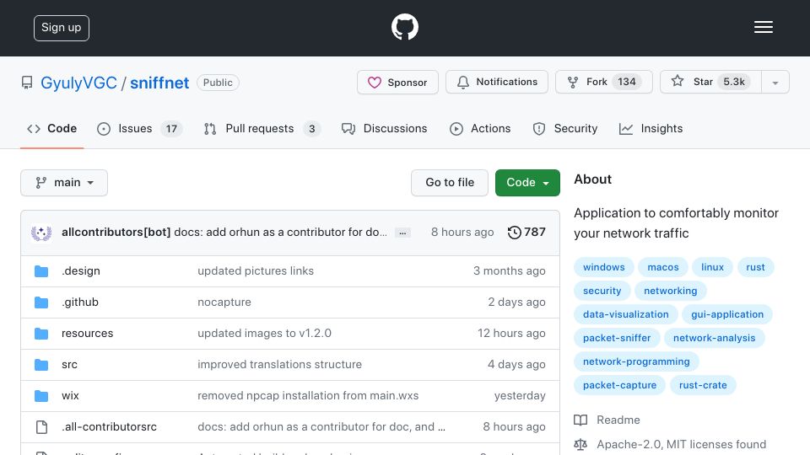Viewport: 810px width, 455px height.
Task: Expand the star lists dropdown arrow
Action: (775, 83)
